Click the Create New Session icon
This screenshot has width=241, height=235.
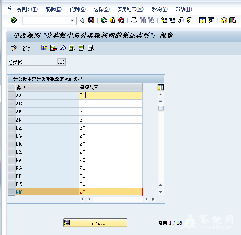click(x=202, y=20)
